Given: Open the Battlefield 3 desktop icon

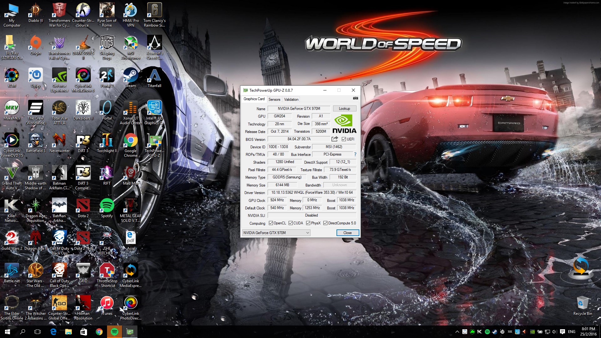Looking at the screenshot, I should point(36,143).
